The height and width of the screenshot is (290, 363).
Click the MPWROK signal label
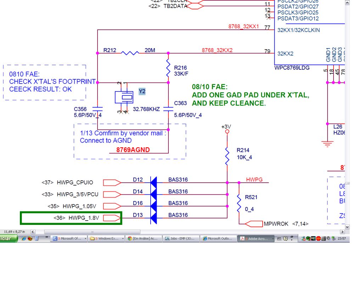[x=276, y=224]
